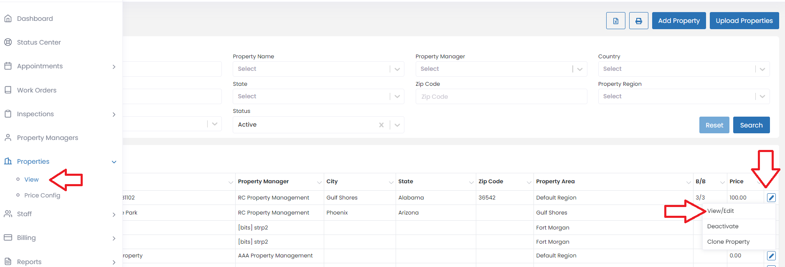Choose Clone Property from the menu

click(728, 242)
